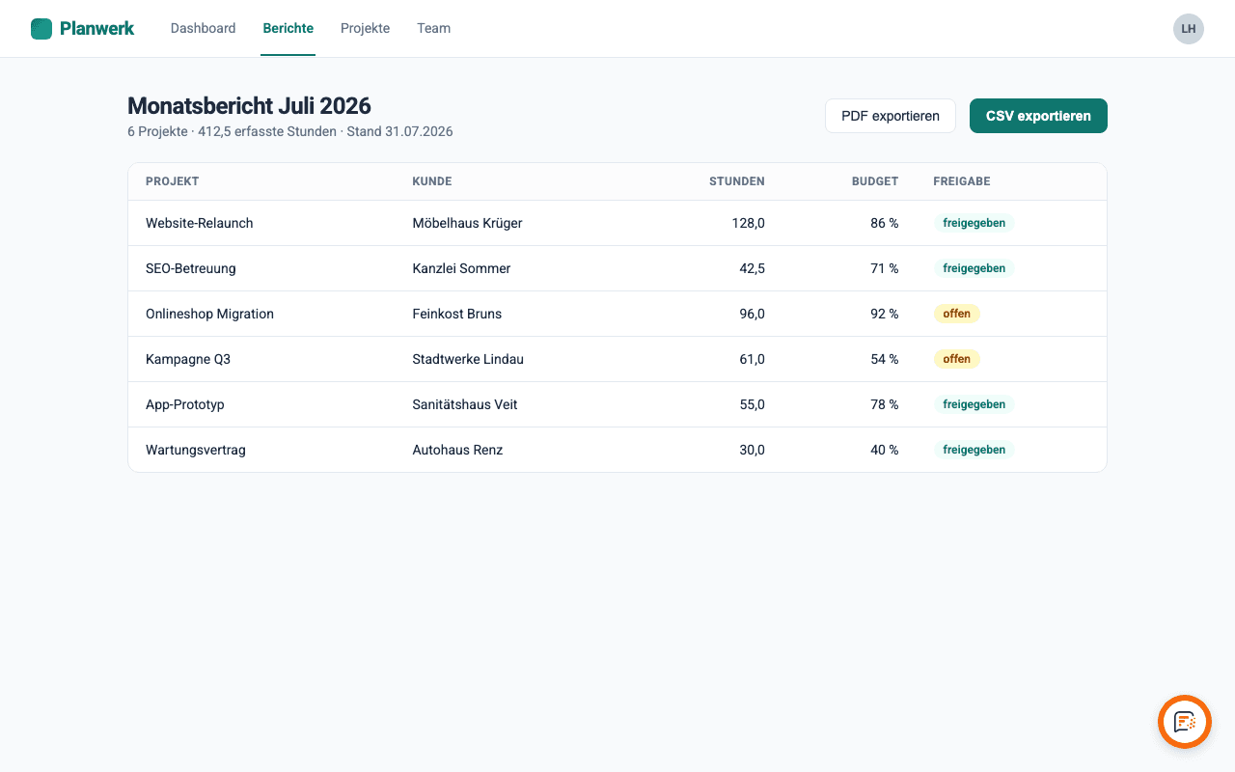Open the LH user avatar
The height and width of the screenshot is (772, 1235).
tap(1189, 29)
